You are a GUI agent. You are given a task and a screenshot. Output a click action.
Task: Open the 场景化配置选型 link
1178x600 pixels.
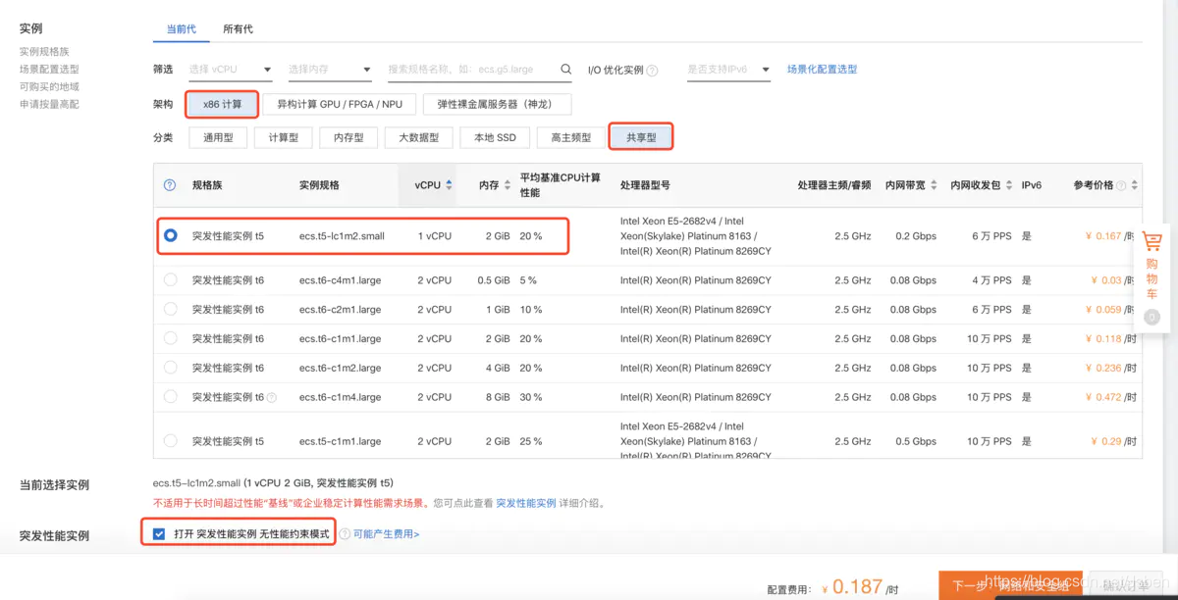(x=822, y=70)
